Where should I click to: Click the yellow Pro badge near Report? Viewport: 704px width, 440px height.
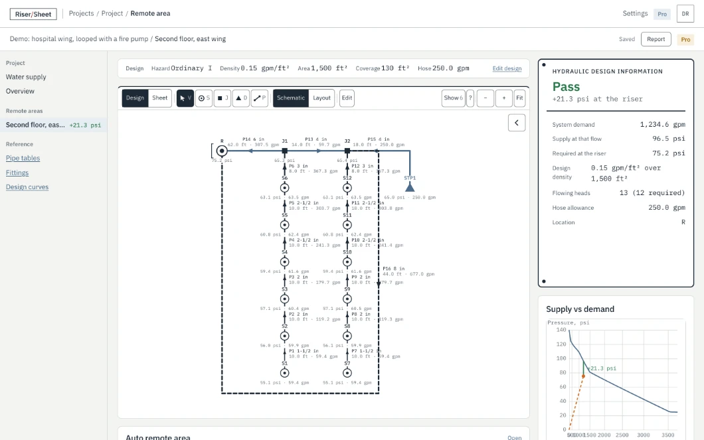(685, 39)
